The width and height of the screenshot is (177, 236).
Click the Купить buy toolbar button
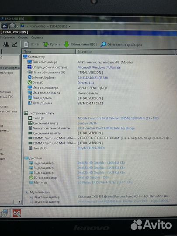(52, 44)
